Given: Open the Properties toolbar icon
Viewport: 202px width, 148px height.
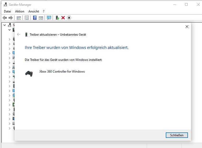Looking at the screenshot, I should click(x=27, y=18).
